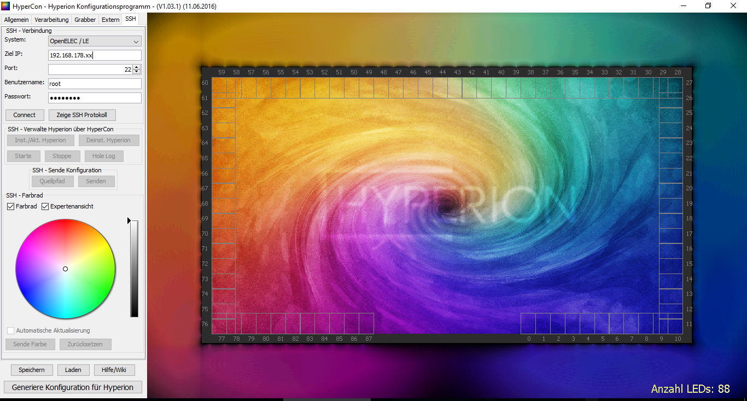Switch to the Allgemein tab

pos(16,20)
